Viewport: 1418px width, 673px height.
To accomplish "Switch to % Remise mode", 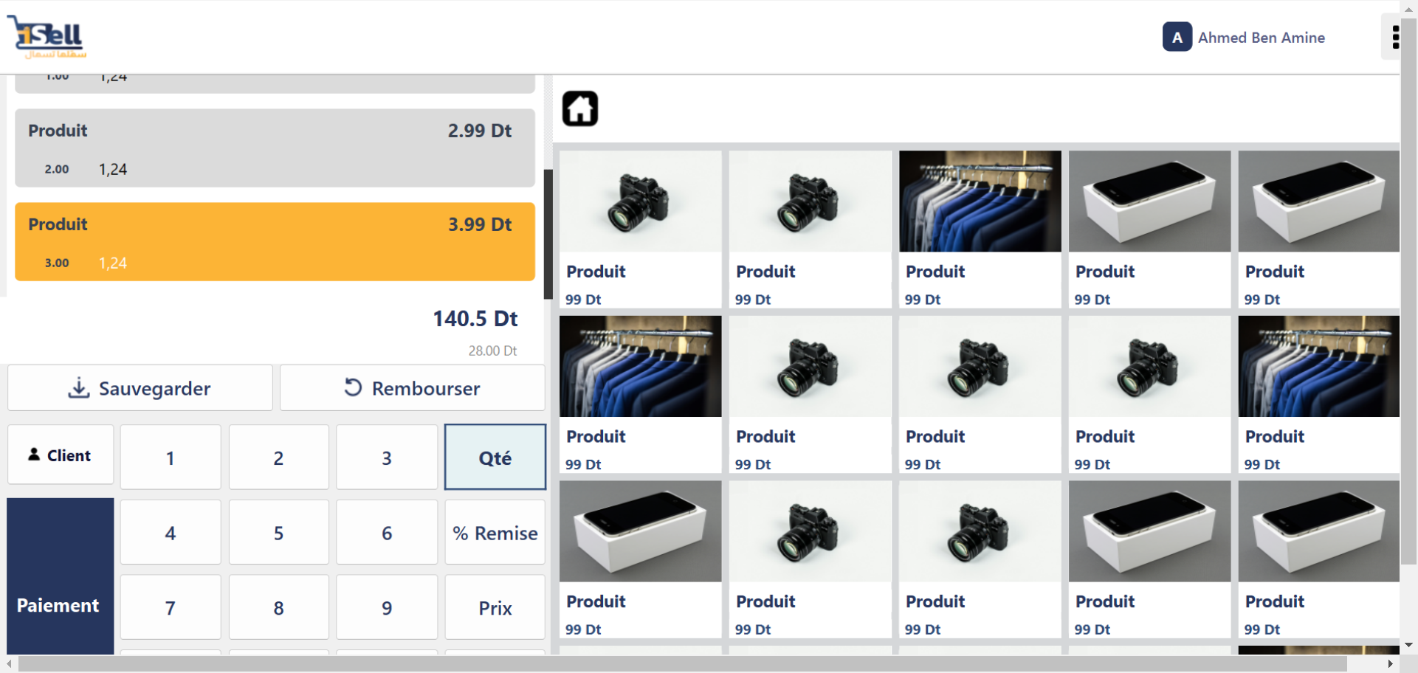I will [x=495, y=533].
